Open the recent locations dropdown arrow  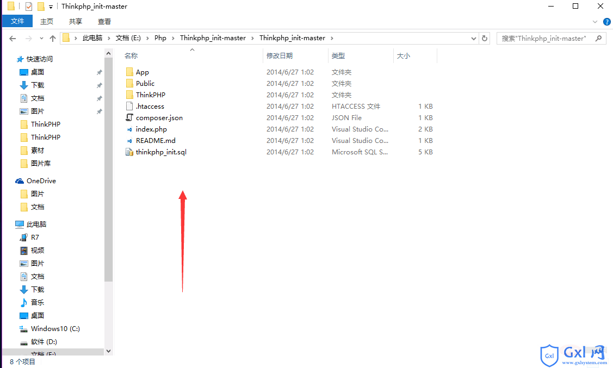pos(41,38)
